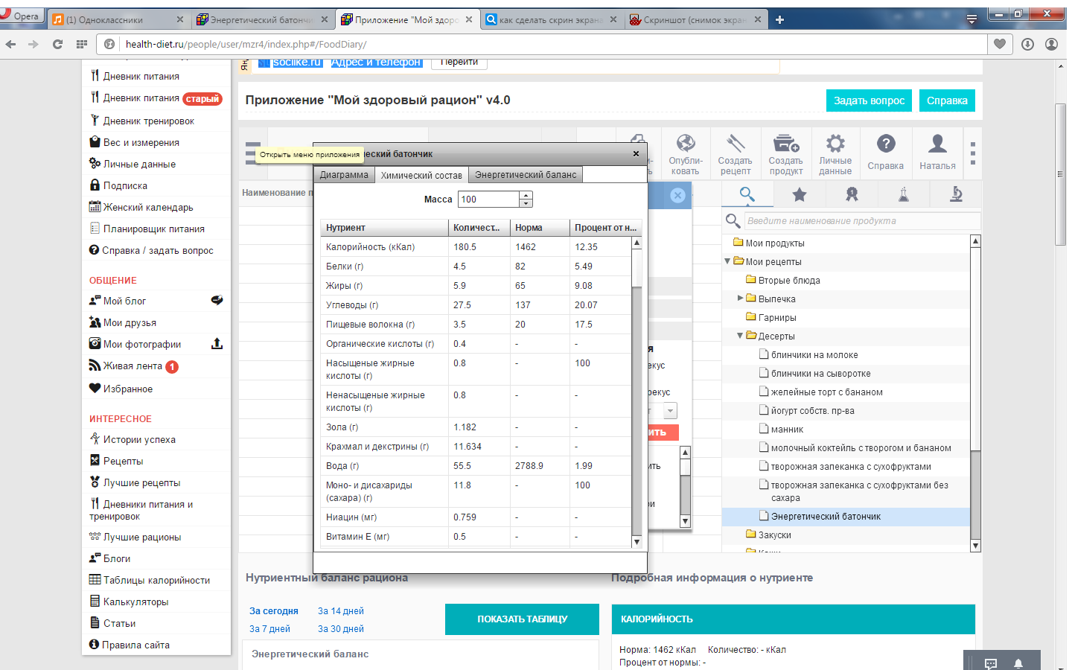The width and height of the screenshot is (1072, 670).
Task: Switch to Энергетический баланс tab
Action: pyautogui.click(x=526, y=175)
